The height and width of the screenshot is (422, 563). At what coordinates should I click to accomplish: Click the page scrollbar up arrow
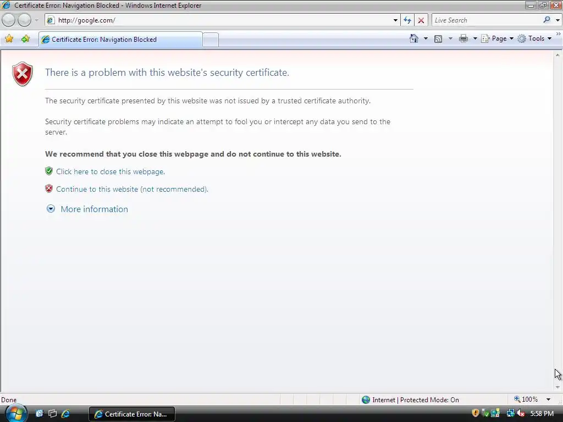coord(558,55)
